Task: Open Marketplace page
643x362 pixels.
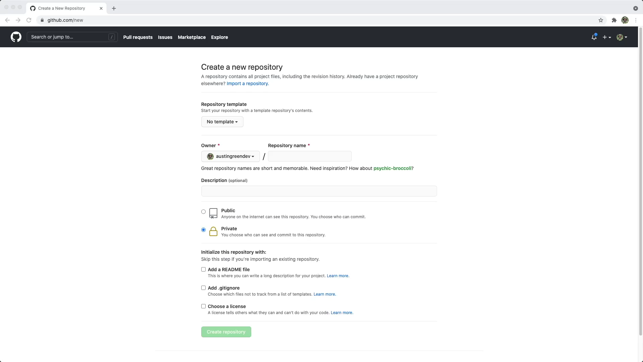Action: coord(192,37)
